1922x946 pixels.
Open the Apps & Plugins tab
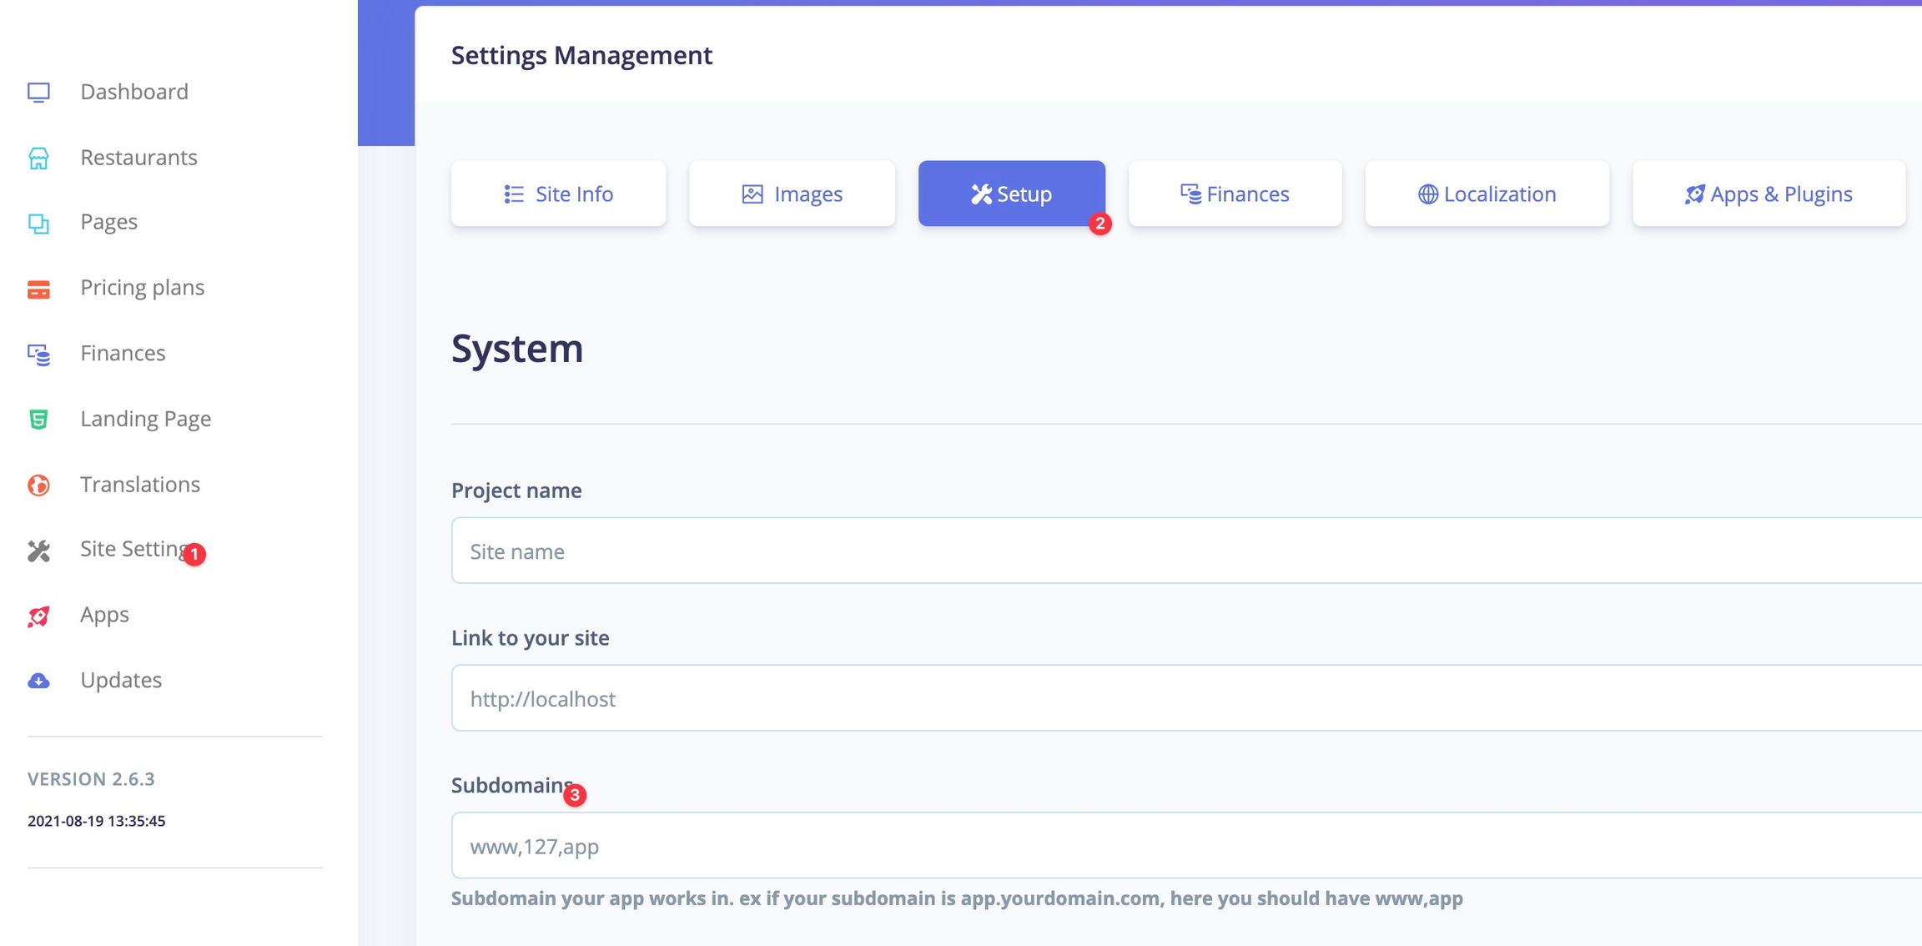(x=1769, y=194)
